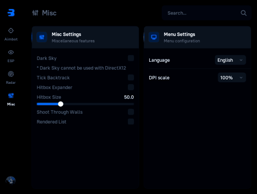
Task: Click the Search input field
Action: (201, 13)
